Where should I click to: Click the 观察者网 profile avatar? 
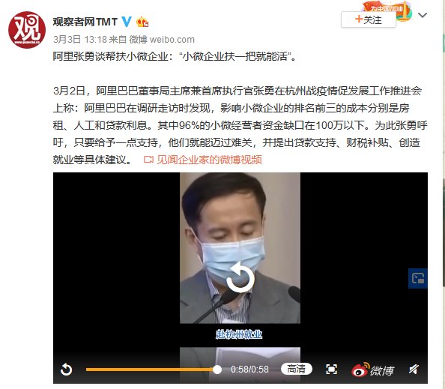(27, 30)
